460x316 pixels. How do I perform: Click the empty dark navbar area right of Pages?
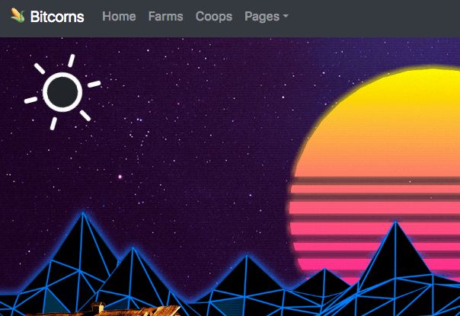(374, 18)
